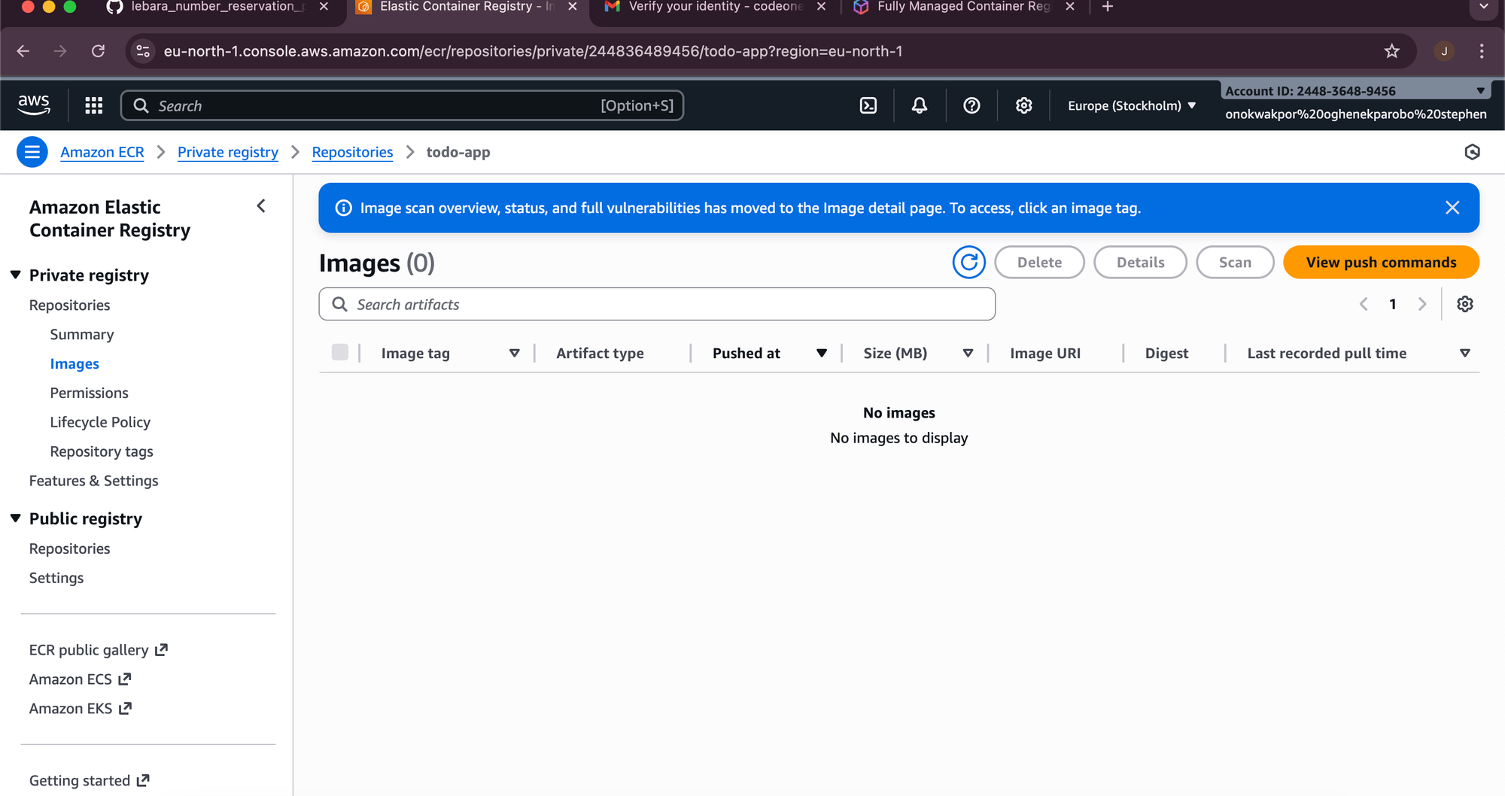Go to Repositories breadcrumb link
This screenshot has height=796, width=1505.
pyautogui.click(x=352, y=152)
